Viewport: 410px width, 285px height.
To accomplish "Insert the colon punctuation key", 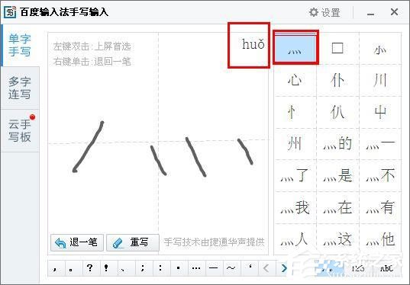I will tap(161, 268).
